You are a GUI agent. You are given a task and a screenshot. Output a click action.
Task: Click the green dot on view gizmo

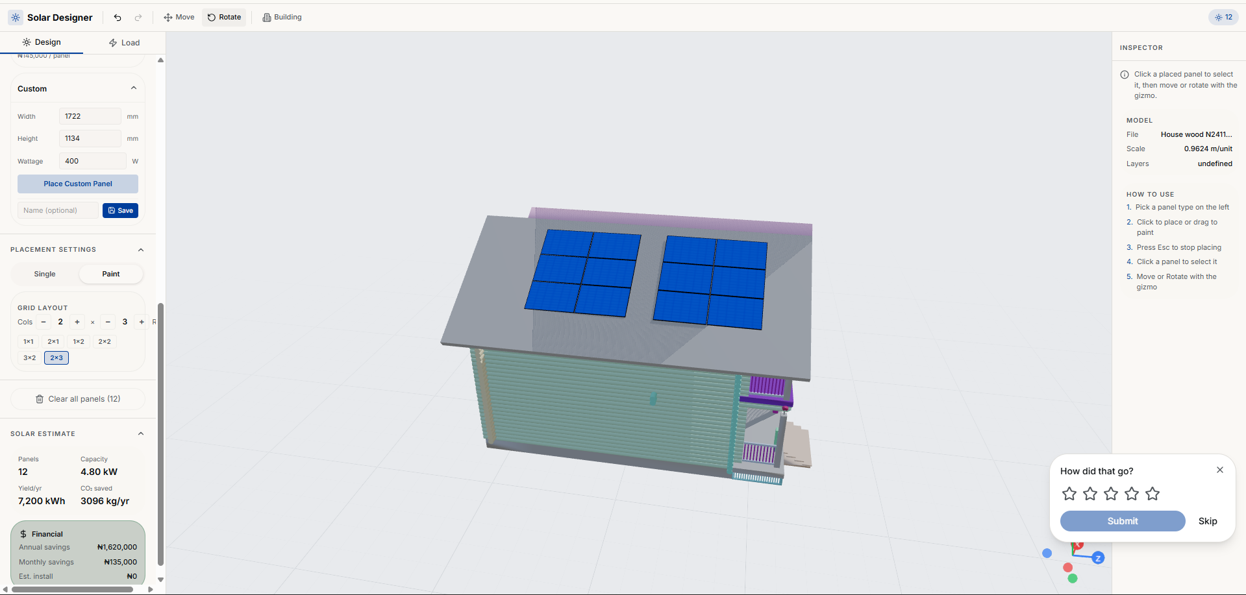[1073, 578]
